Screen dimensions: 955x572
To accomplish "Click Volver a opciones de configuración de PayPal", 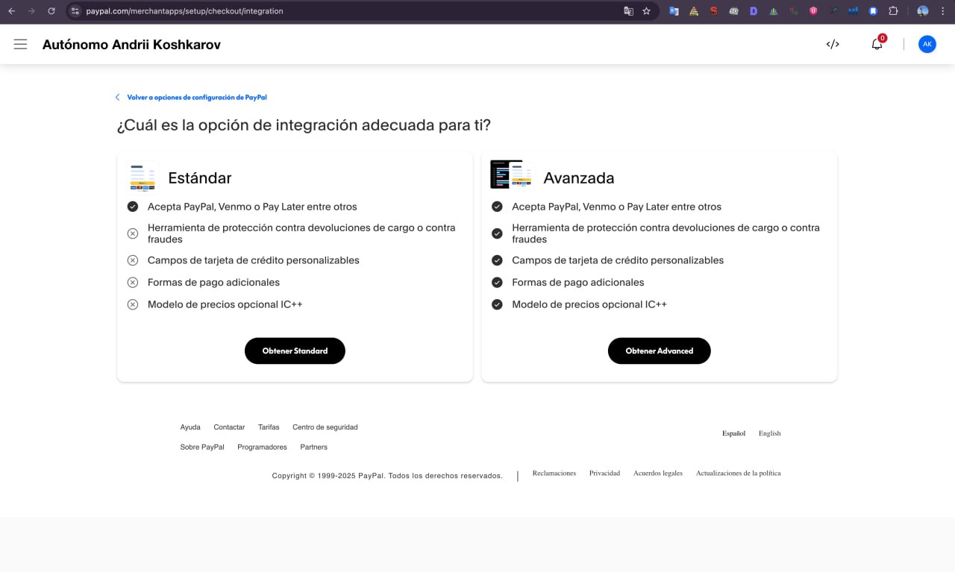I will [196, 98].
